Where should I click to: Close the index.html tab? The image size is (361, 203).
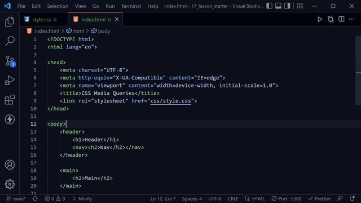(x=117, y=19)
